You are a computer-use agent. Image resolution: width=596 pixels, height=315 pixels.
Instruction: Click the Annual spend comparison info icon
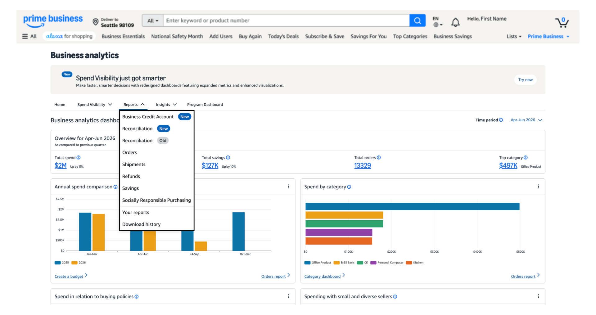pos(115,187)
